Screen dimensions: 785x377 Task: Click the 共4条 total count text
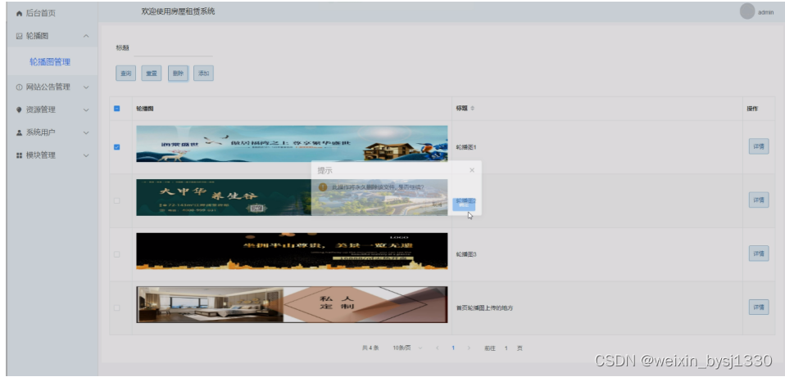[370, 348]
